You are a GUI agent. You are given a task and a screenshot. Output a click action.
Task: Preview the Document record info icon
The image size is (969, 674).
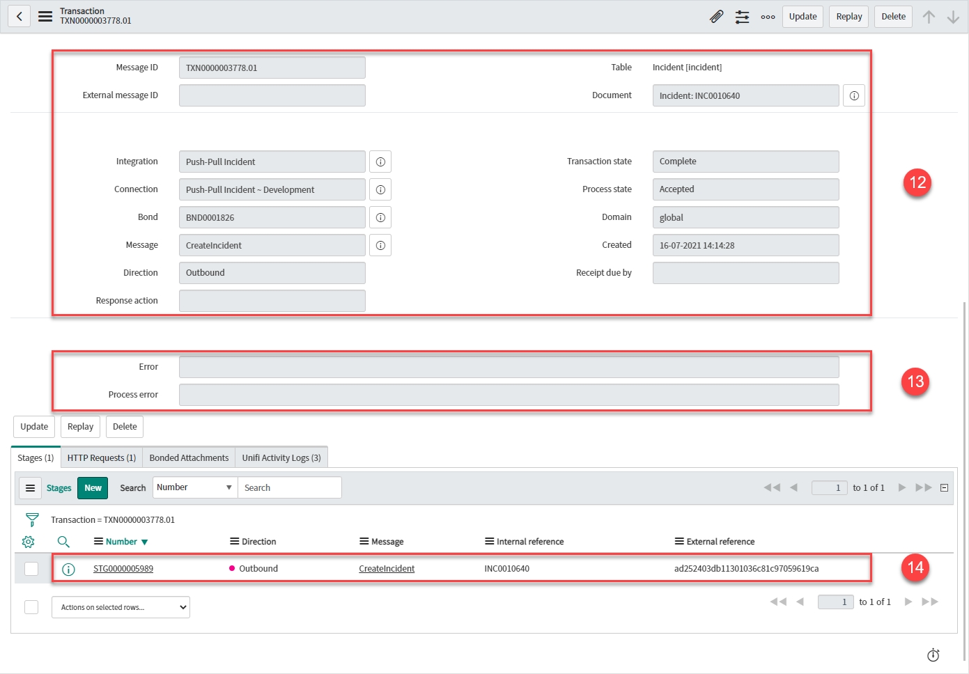(853, 95)
